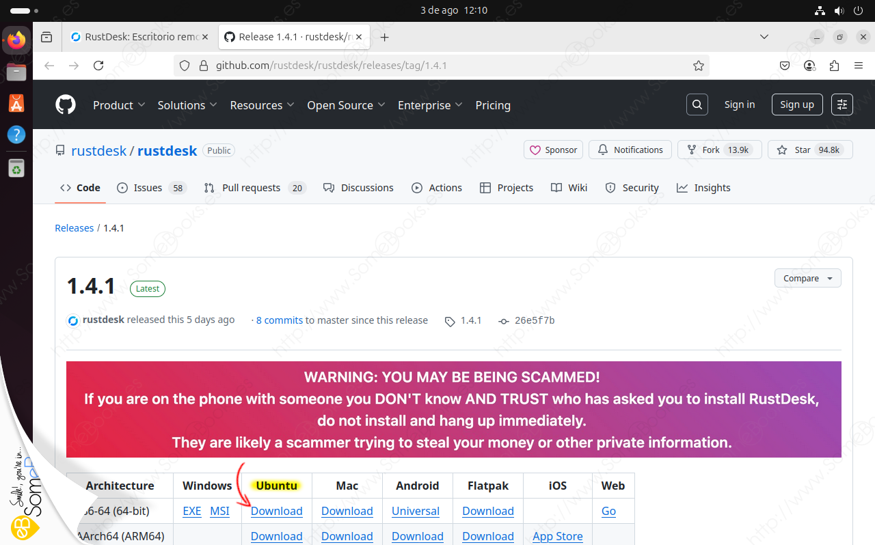Open the Android Universal download link
Viewport: 875px width, 545px height.
(x=416, y=511)
